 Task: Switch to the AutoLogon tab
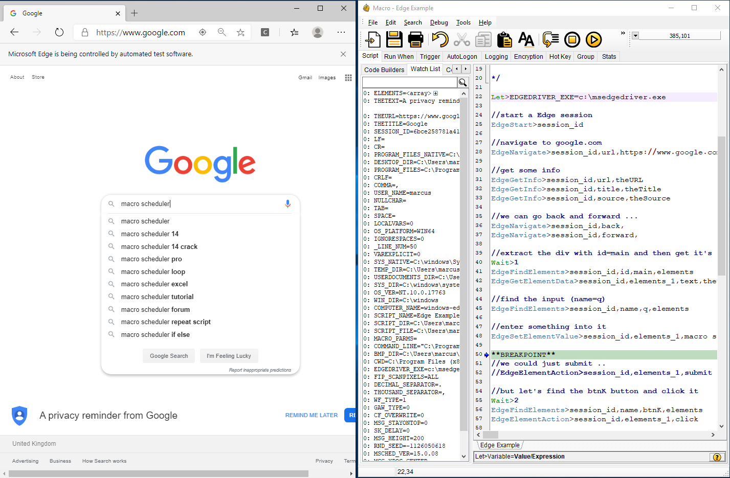[x=462, y=57]
